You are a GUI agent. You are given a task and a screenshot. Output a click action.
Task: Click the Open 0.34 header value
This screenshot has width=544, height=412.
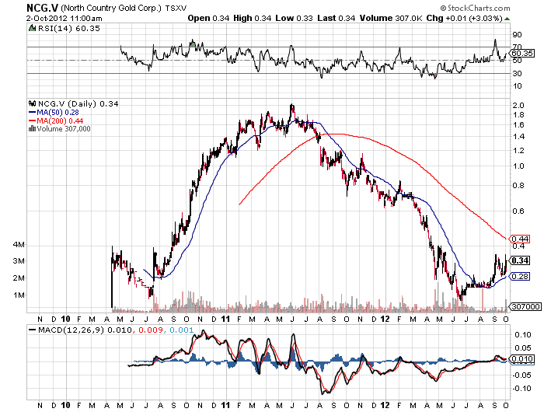point(208,18)
